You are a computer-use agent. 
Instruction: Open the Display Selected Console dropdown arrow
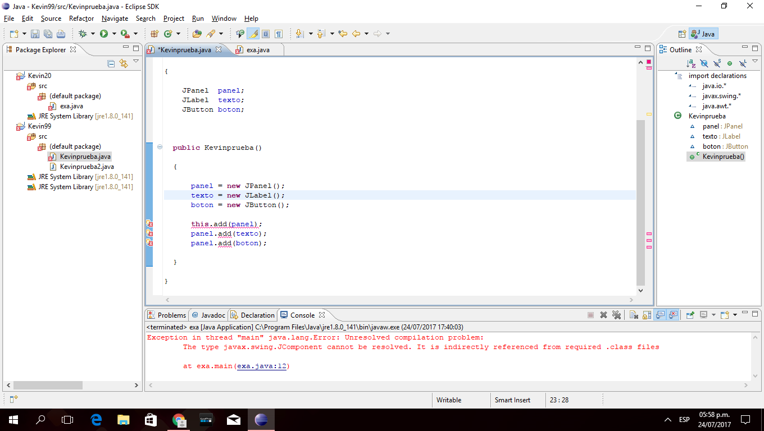[x=713, y=315]
